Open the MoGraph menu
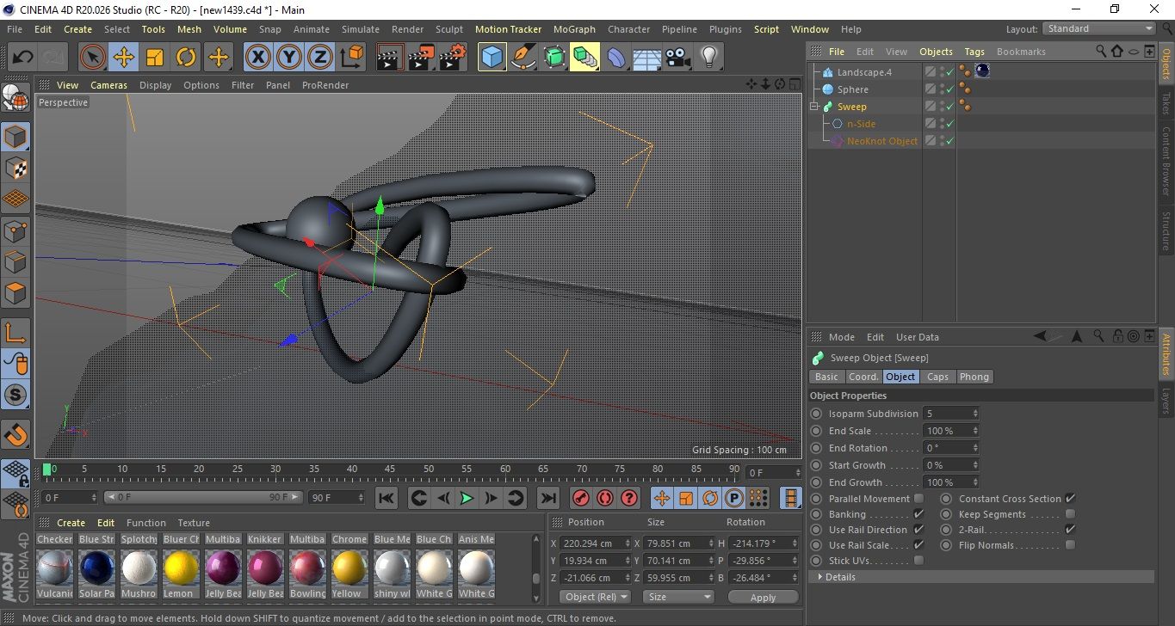 pos(574,29)
